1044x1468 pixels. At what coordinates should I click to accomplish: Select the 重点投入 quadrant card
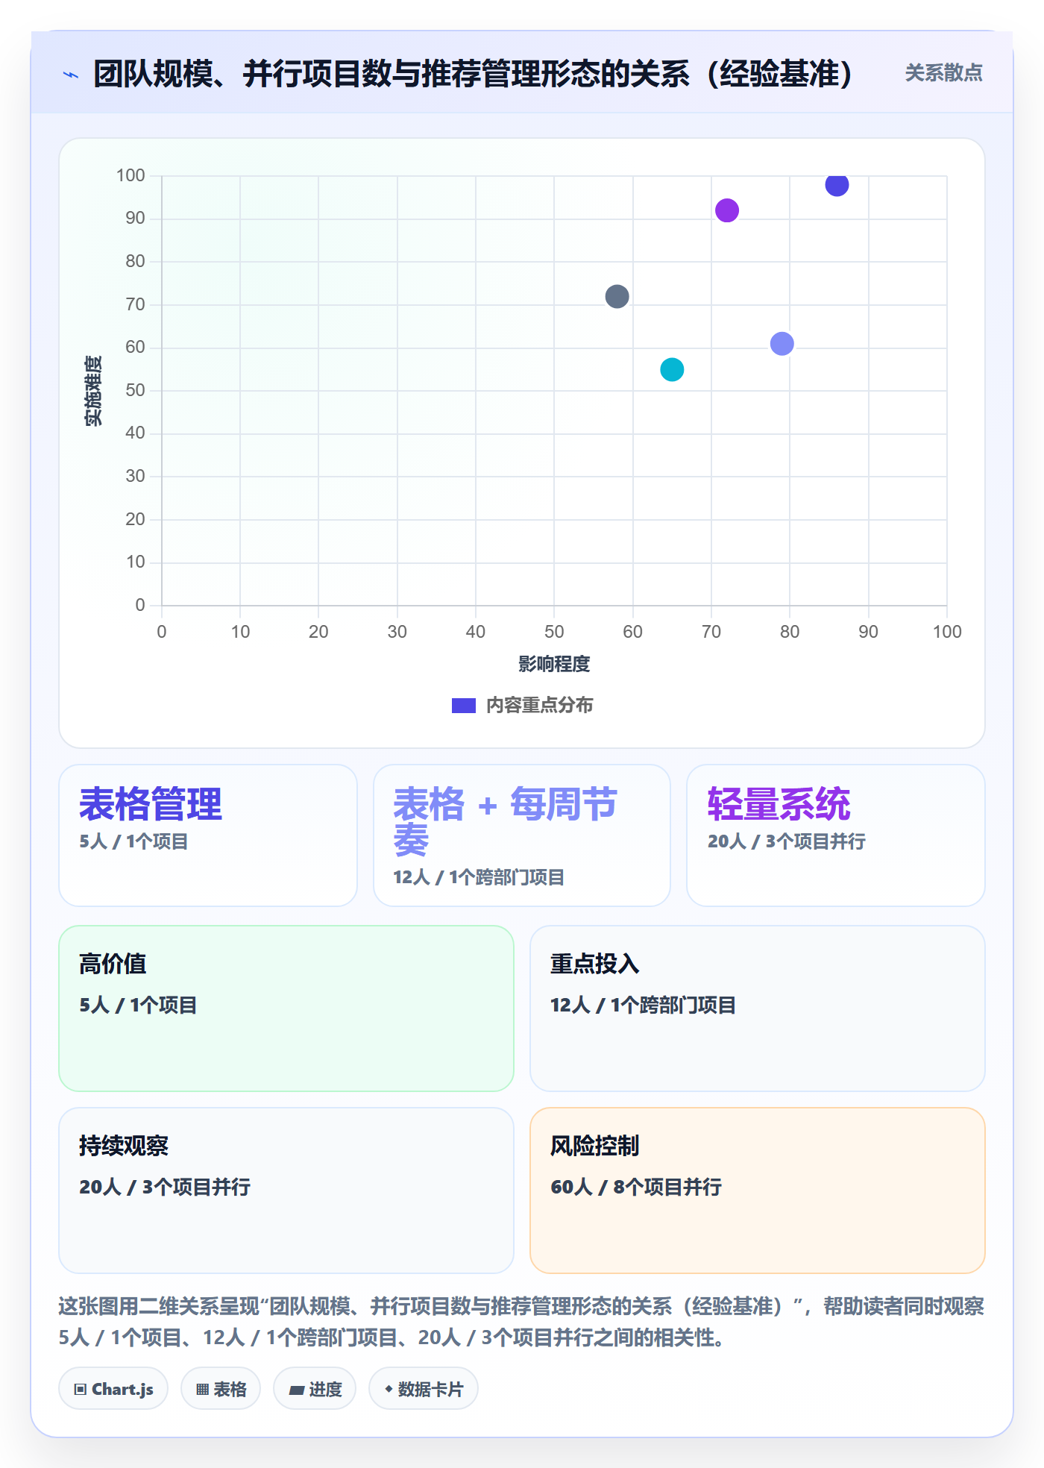coord(758,1009)
